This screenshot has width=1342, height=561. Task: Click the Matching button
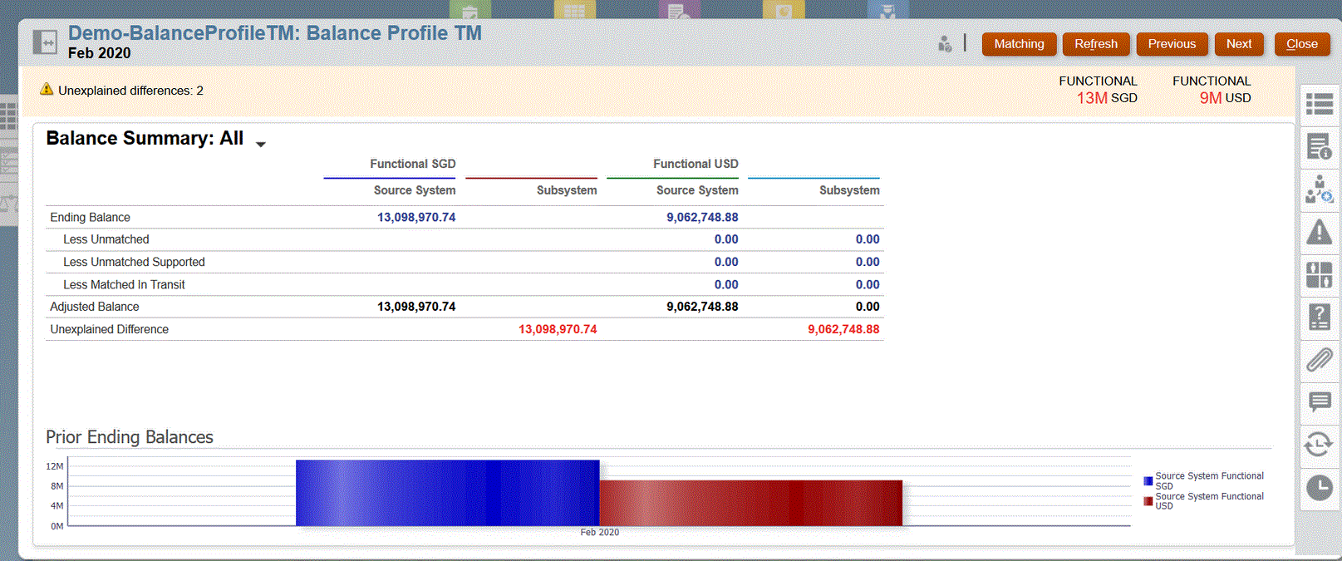[1019, 44]
